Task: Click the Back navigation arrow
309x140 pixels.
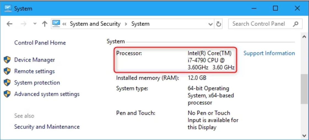Action: click(x=9, y=24)
